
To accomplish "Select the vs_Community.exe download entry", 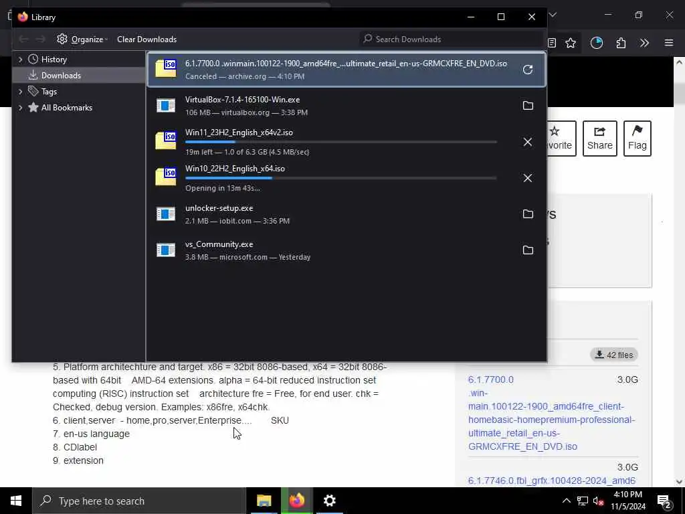I will [347, 250].
